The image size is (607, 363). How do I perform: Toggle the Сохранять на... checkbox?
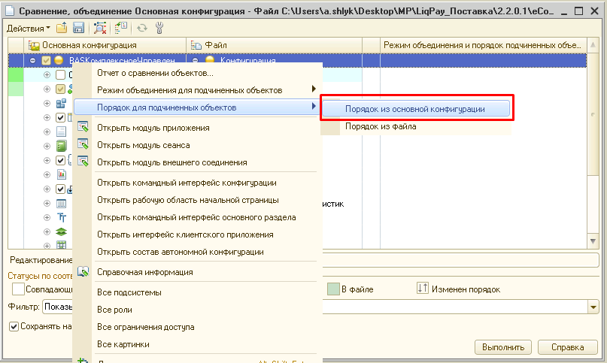coord(14,326)
